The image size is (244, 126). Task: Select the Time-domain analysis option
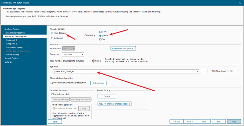(52, 33)
